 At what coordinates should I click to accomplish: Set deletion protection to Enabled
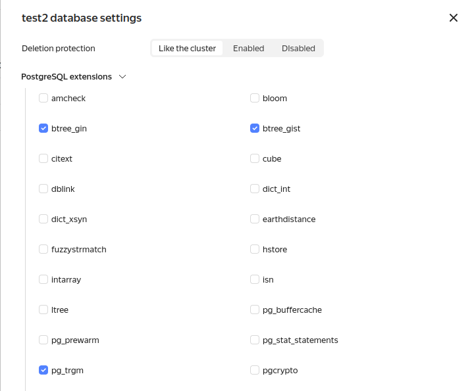pyautogui.click(x=248, y=48)
